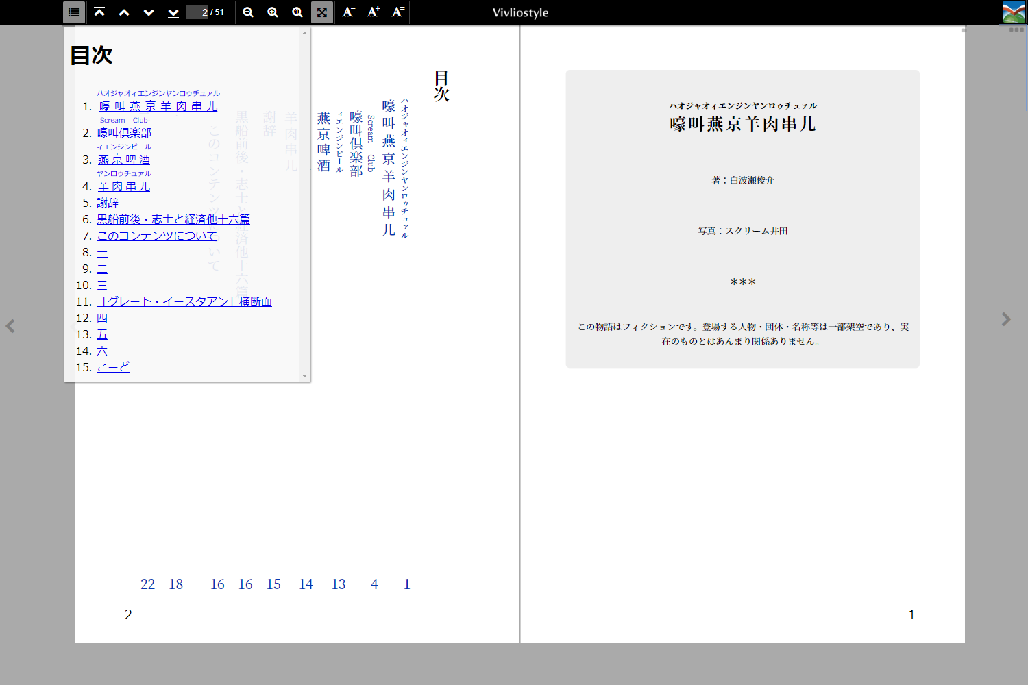Toggle fit to screen mode

322,12
